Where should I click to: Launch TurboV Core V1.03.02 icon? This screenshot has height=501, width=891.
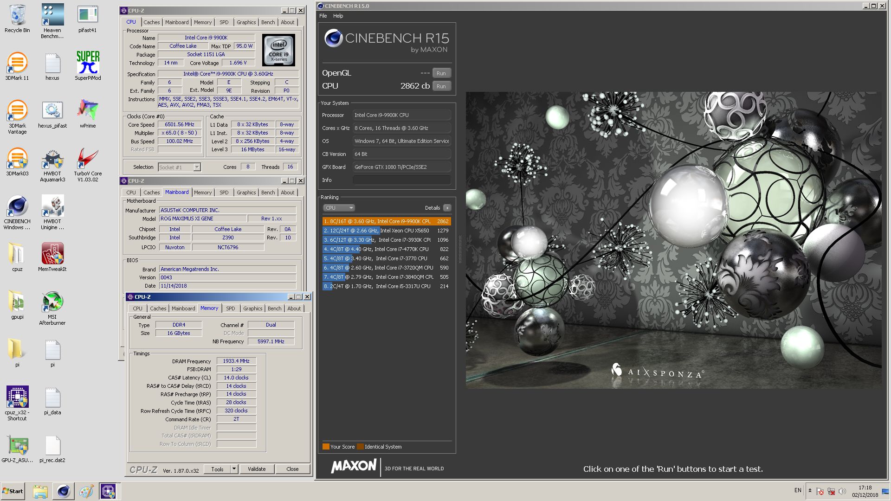click(x=88, y=165)
